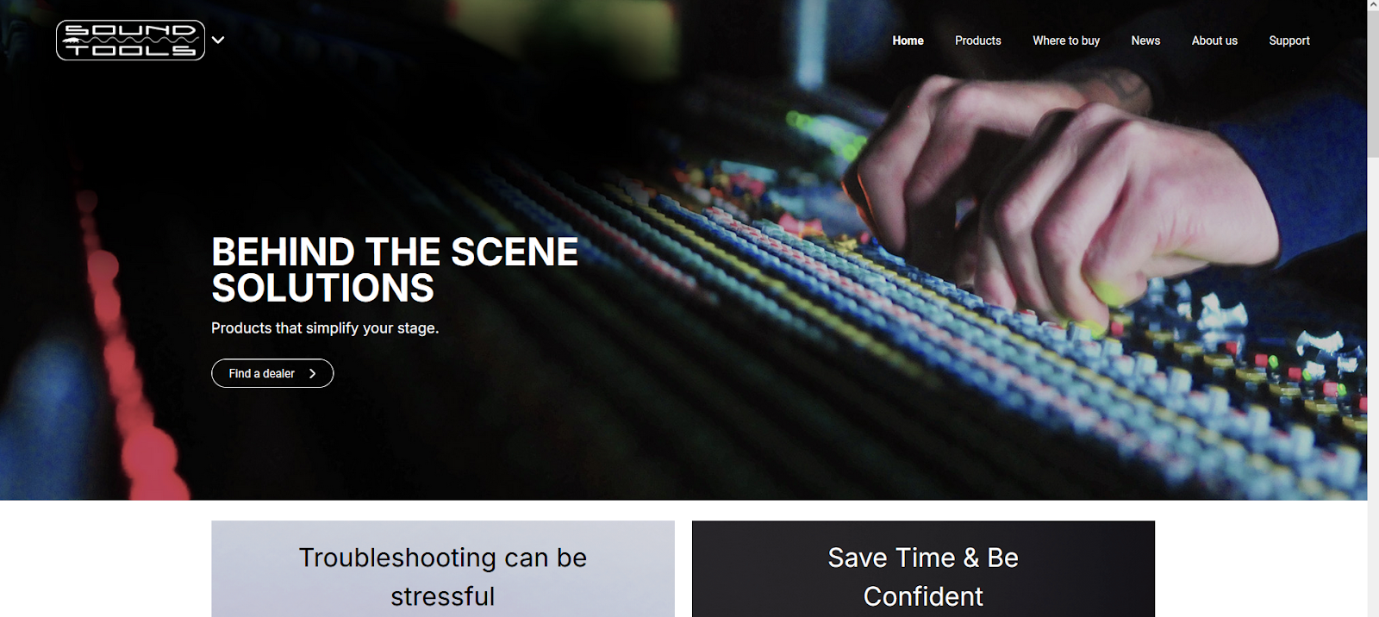Screen dimensions: 1379x617
Task: Open the Support page
Action: (x=1289, y=41)
